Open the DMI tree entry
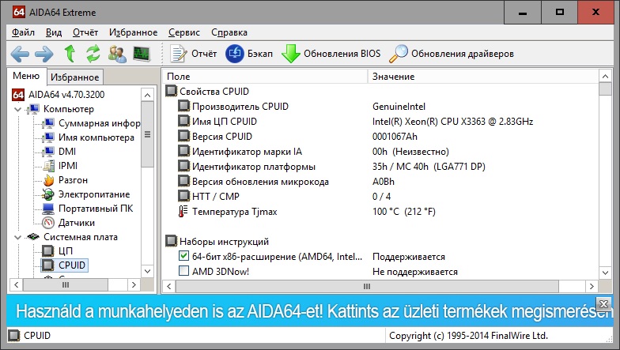Image resolution: width=620 pixels, height=350 pixels. pos(59,152)
